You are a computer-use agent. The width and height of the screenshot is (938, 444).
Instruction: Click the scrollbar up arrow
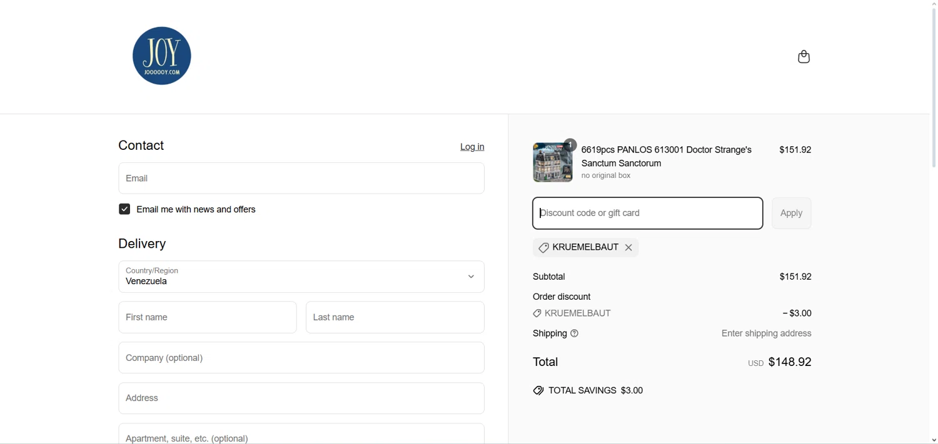[934, 4]
